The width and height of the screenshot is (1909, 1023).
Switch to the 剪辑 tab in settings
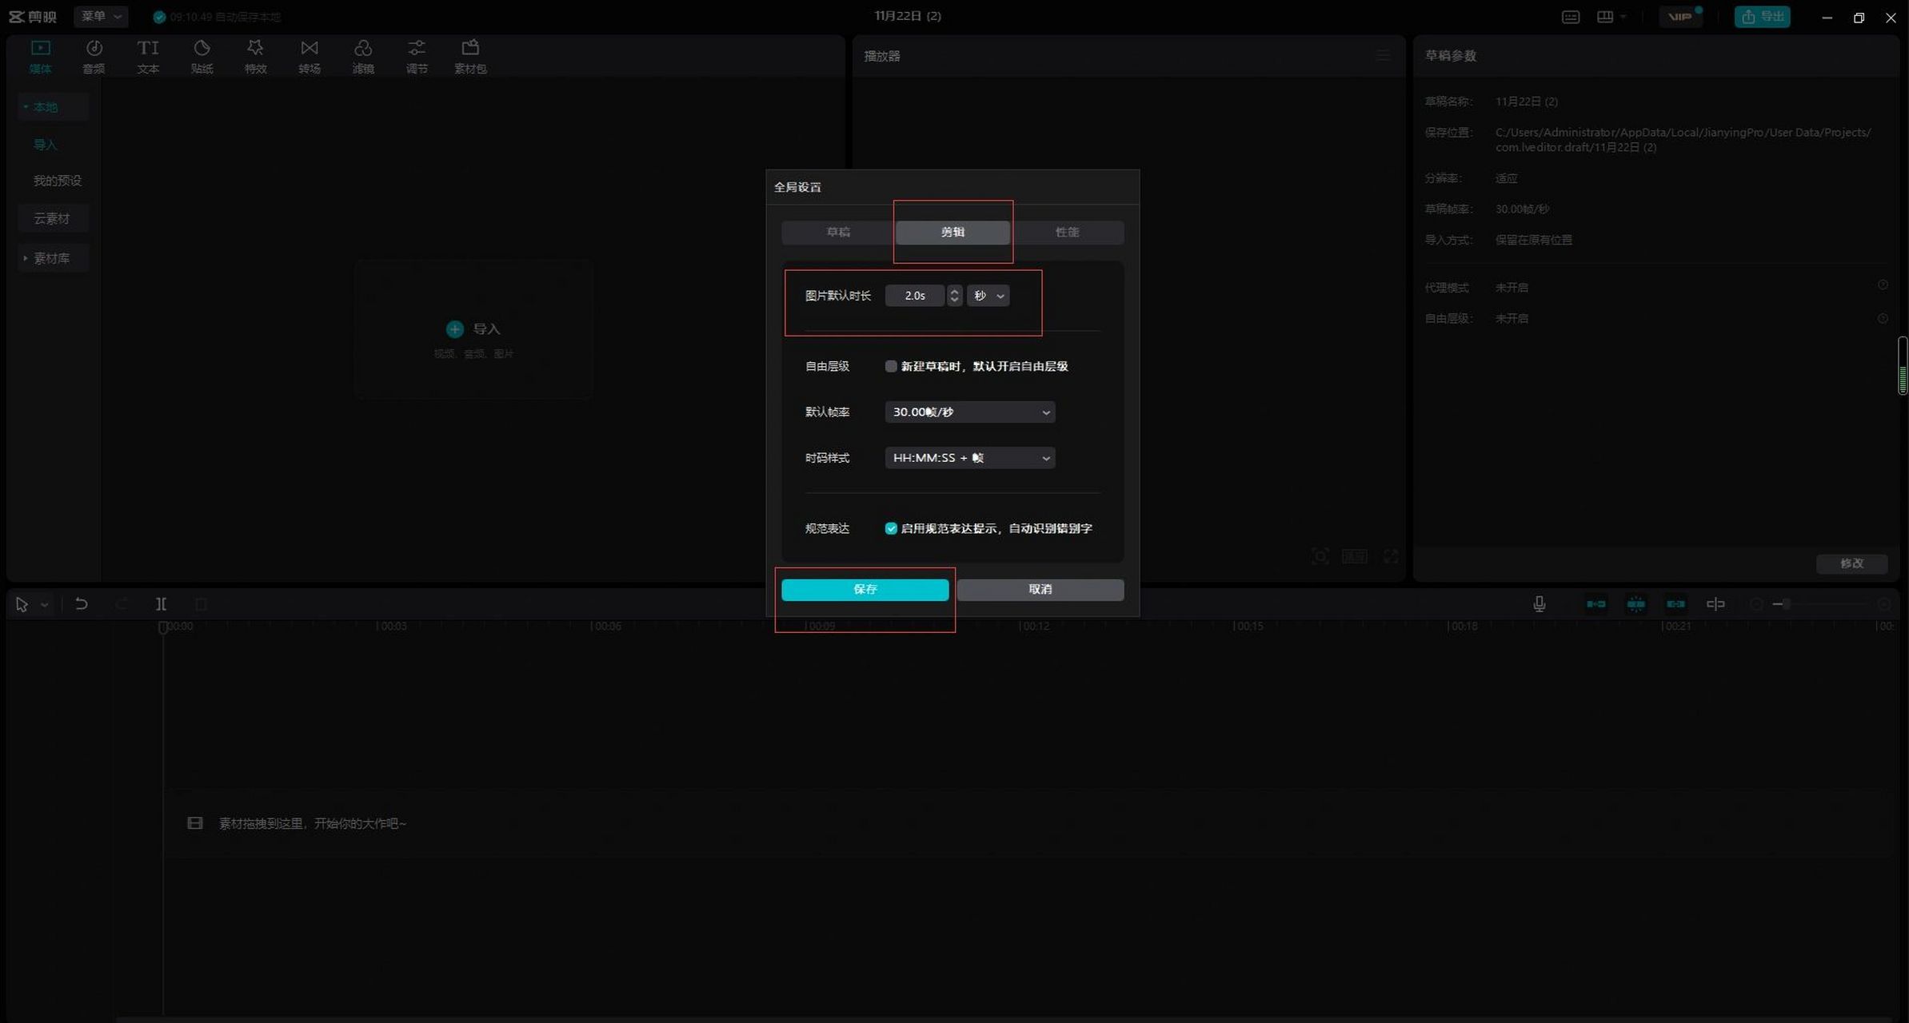tap(953, 232)
